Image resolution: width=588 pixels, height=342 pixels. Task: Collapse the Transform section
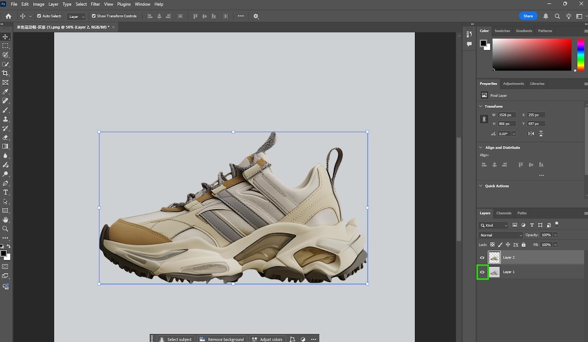481,106
